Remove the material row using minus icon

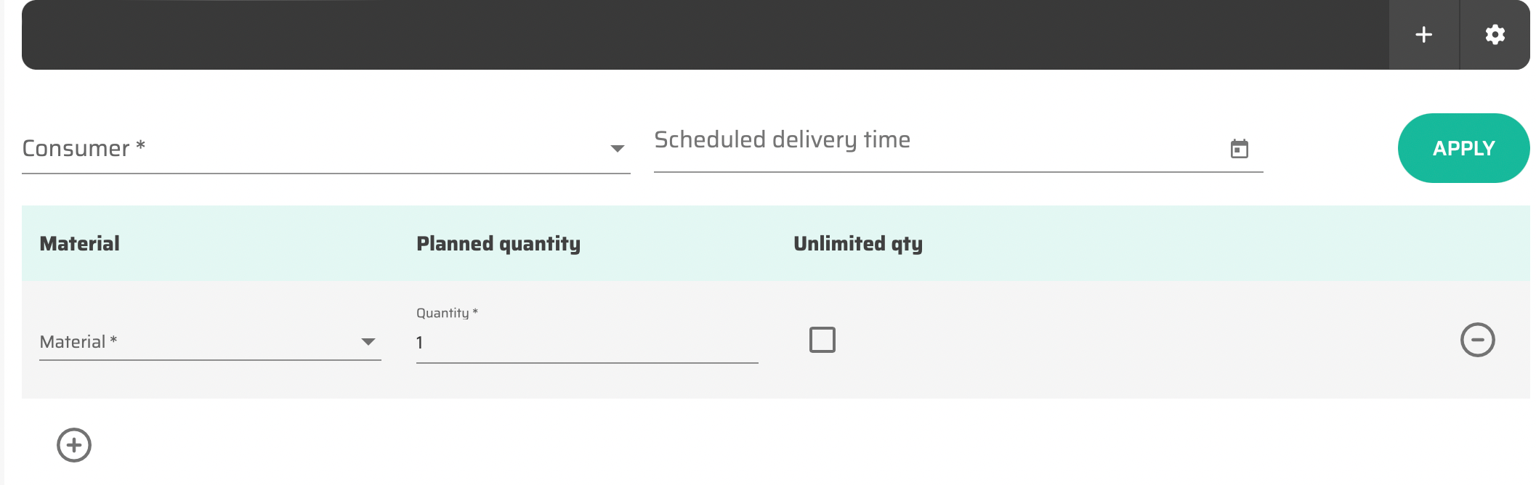pyautogui.click(x=1477, y=340)
